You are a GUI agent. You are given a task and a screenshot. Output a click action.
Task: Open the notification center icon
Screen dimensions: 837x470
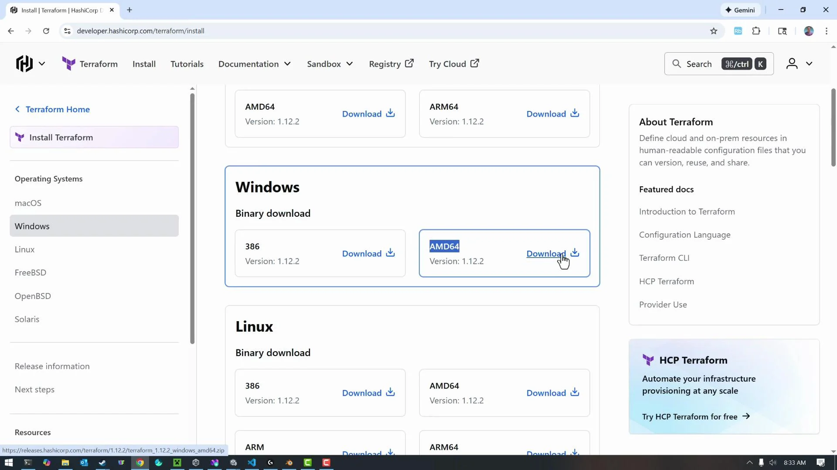821,463
